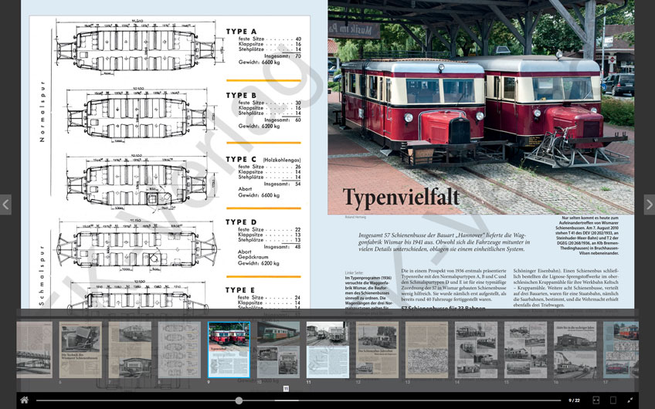Open thumbnail of page 16

click(575, 350)
